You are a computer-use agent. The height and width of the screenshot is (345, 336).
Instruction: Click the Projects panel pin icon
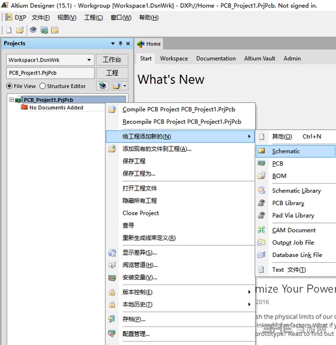click(120, 44)
